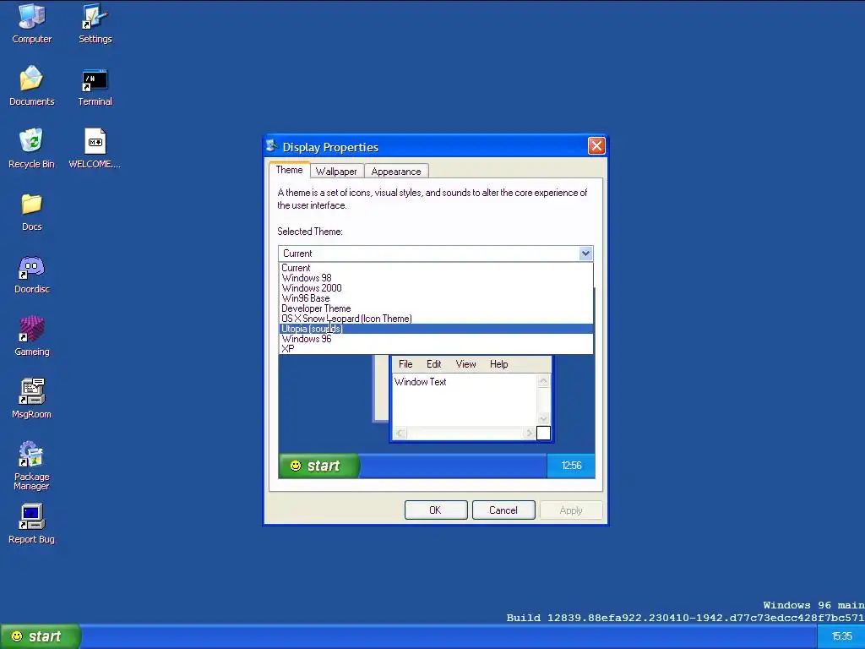Viewport: 865px width, 649px height.
Task: Confirm with the OK button
Action: coord(436,510)
